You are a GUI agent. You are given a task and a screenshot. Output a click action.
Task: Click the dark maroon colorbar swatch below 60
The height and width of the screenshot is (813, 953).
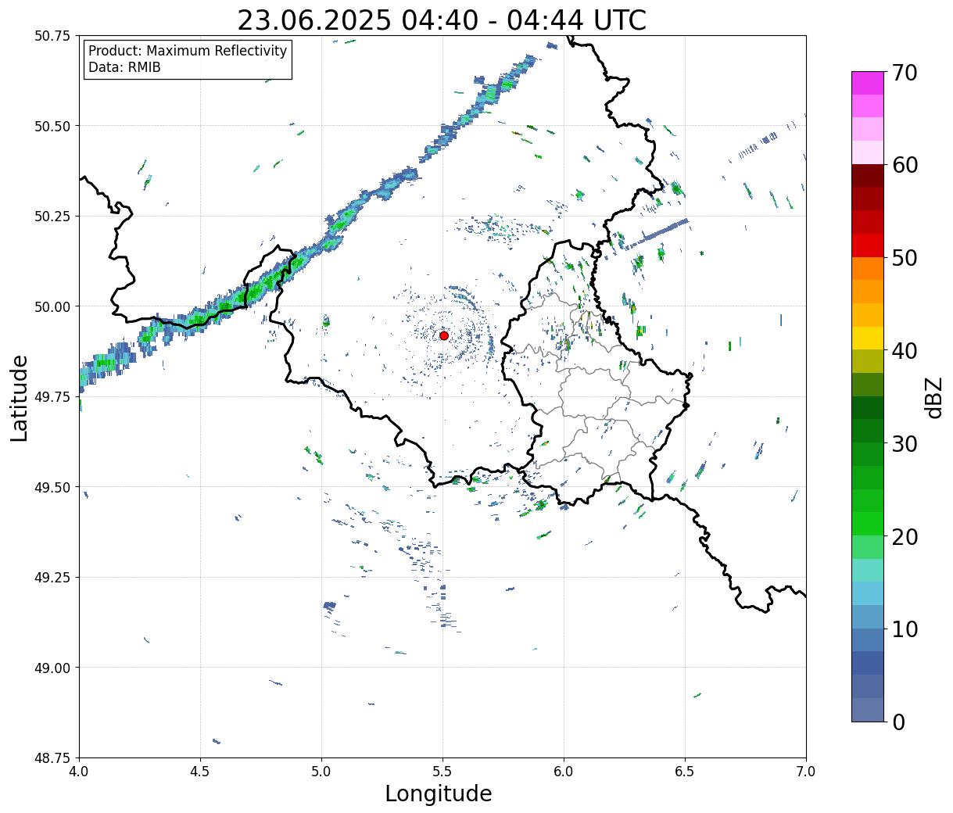868,175
